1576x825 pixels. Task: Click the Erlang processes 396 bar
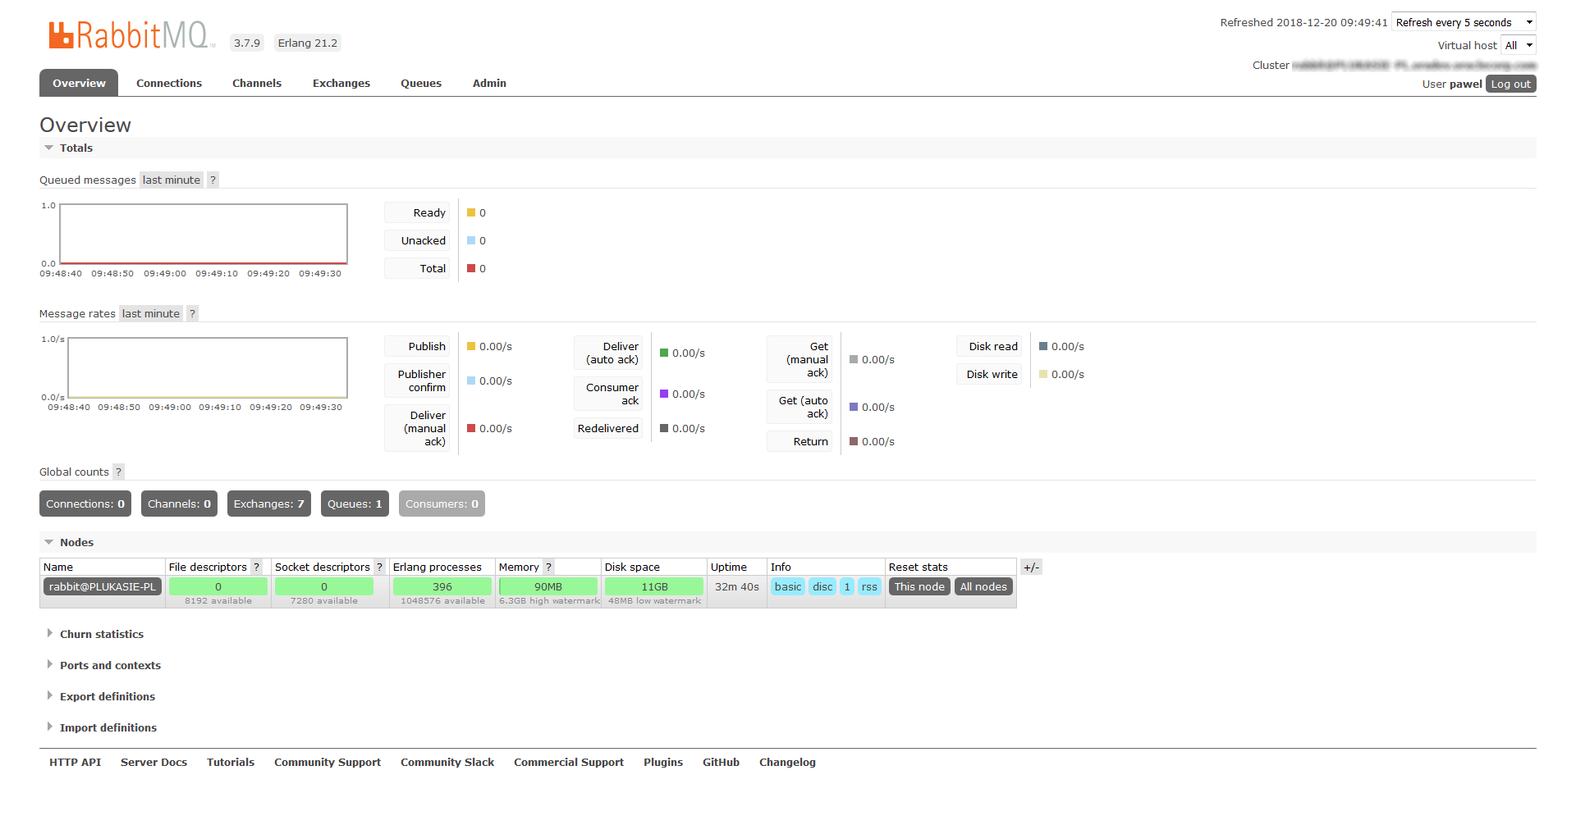pyautogui.click(x=442, y=586)
